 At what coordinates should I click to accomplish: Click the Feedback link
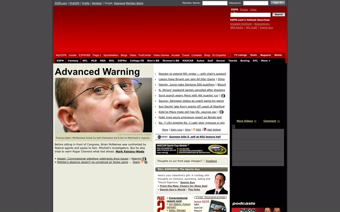(211, 161)
